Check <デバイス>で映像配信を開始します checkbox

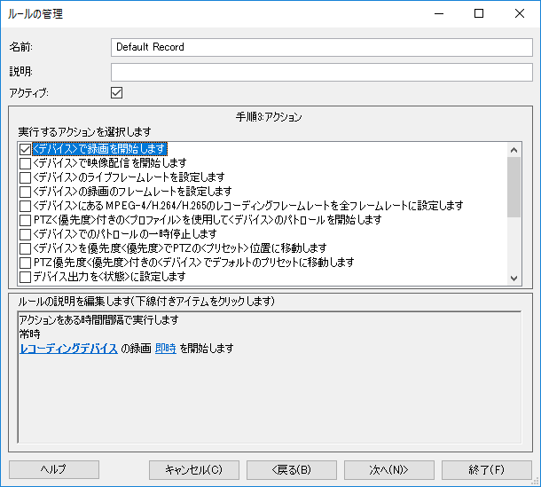click(25, 163)
